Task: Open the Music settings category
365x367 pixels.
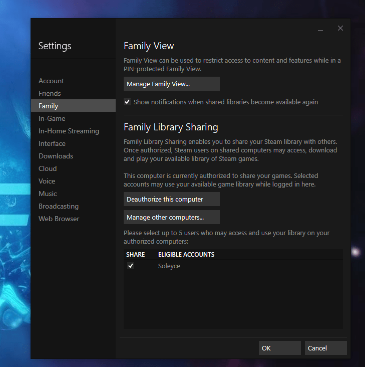Action: (x=48, y=194)
